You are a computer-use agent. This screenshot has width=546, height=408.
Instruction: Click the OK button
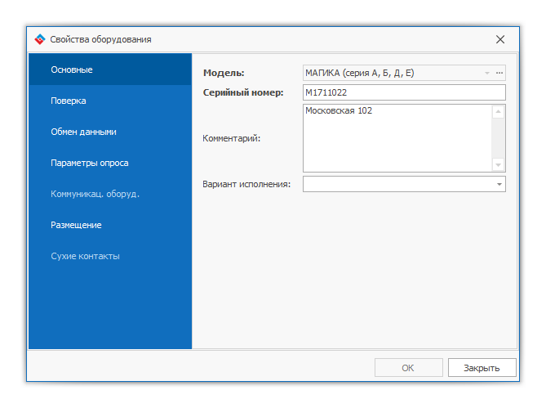408,368
